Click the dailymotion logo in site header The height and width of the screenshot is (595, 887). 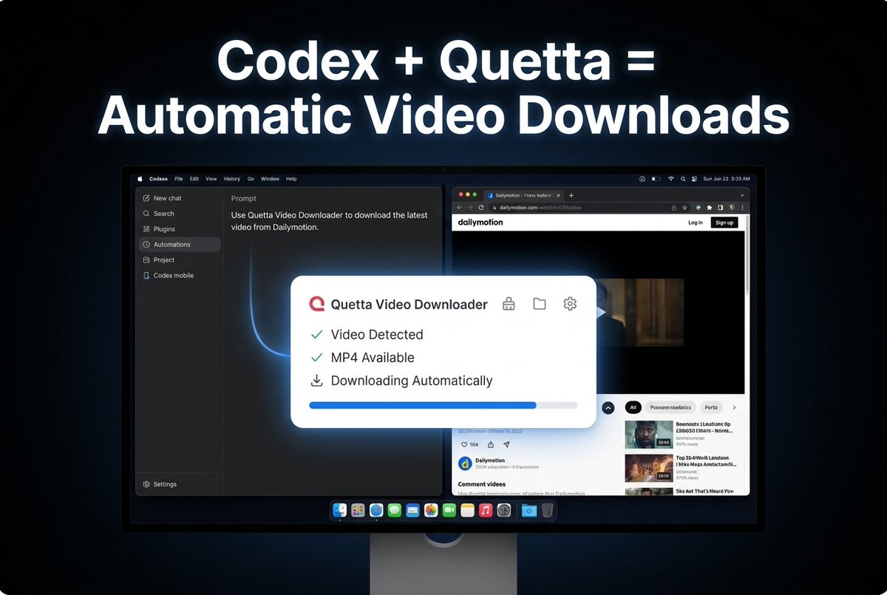pyautogui.click(x=480, y=222)
